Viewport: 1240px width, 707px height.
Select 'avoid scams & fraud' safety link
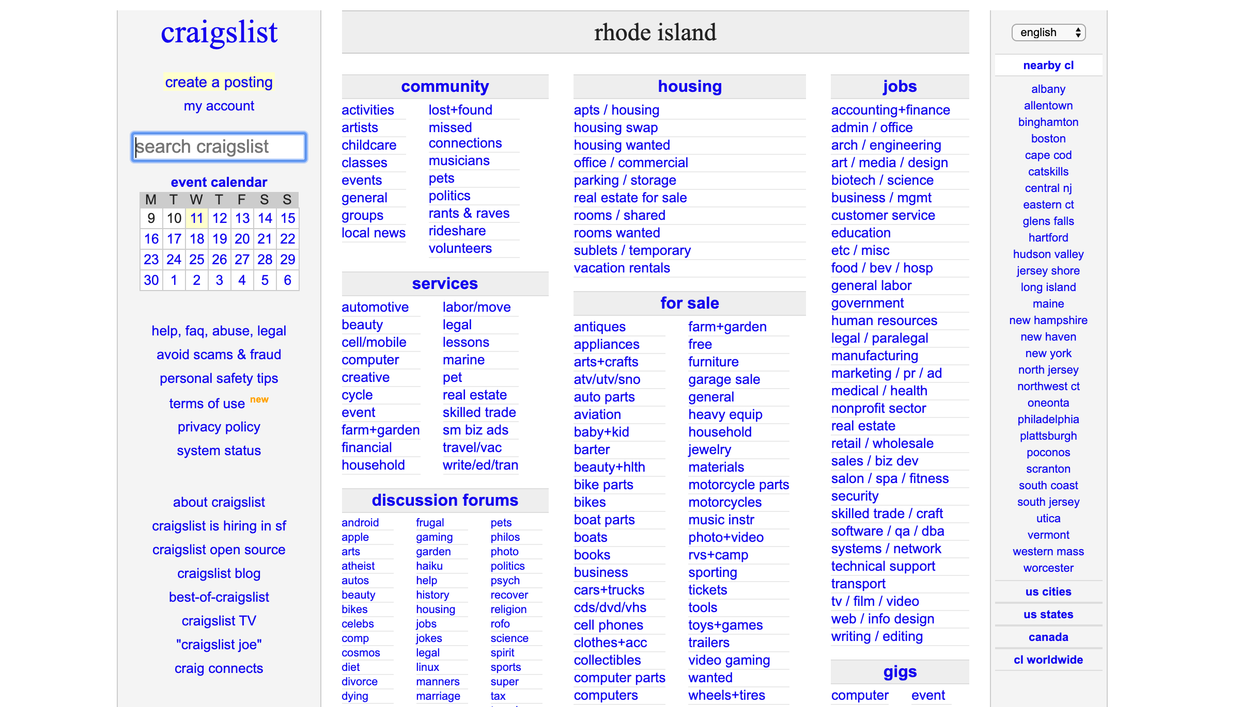pyautogui.click(x=219, y=354)
